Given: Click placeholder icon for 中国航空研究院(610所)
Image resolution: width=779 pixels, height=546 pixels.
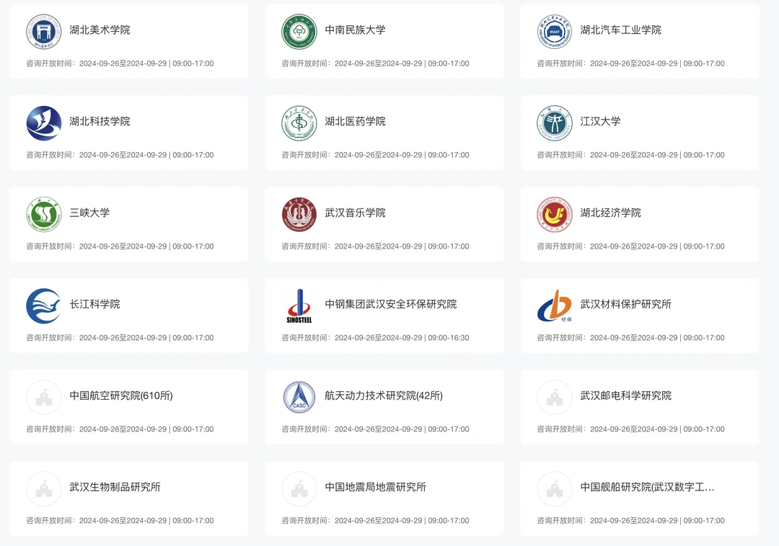Looking at the screenshot, I should (x=44, y=397).
